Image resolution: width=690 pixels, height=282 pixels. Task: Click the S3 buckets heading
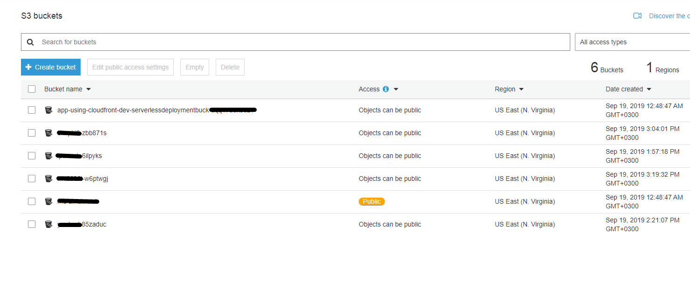coord(42,16)
